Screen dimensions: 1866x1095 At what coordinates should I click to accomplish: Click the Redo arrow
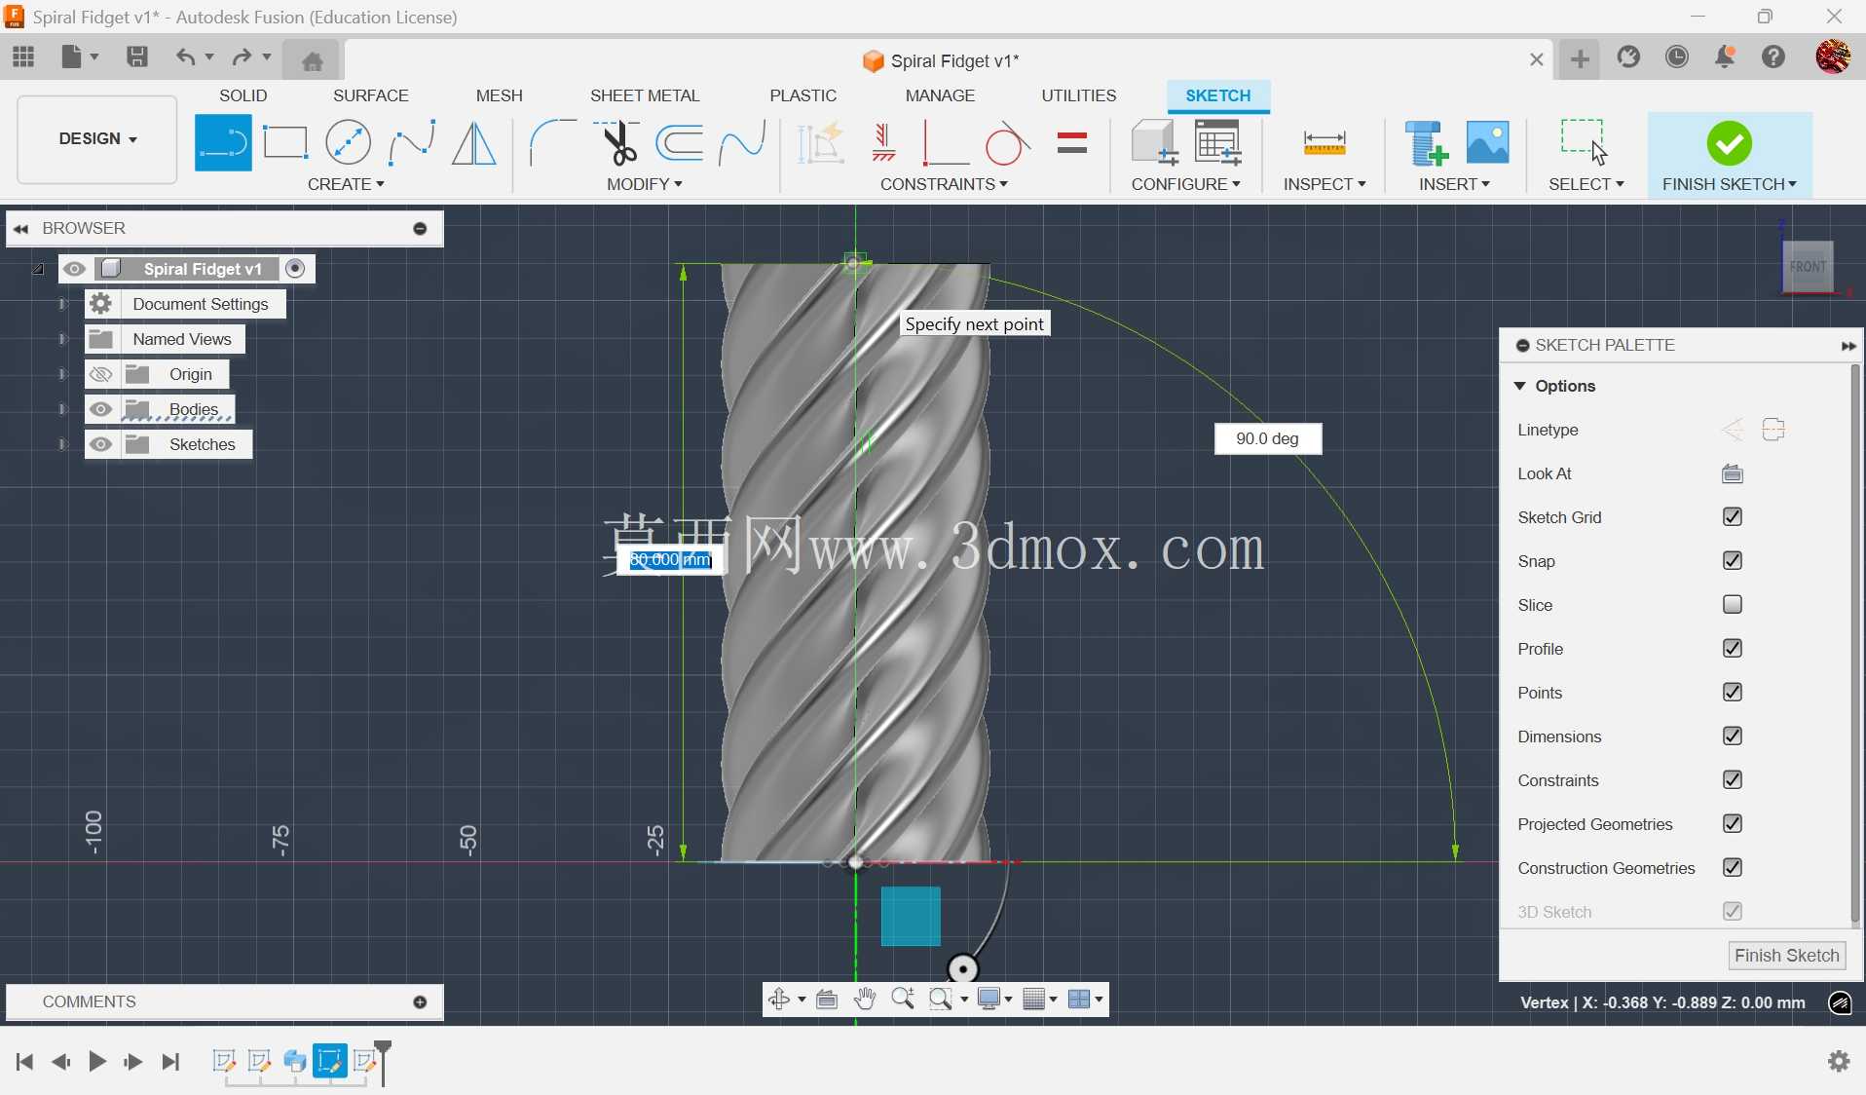pos(242,57)
